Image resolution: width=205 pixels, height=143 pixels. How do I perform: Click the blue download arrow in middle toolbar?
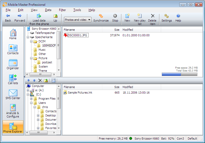[29, 80]
